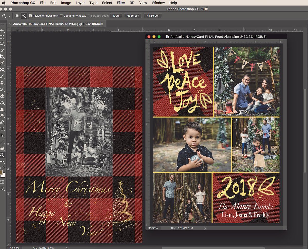Screen dimensions: 308x249
Task: Select the Lasso tool
Action: point(2,44)
